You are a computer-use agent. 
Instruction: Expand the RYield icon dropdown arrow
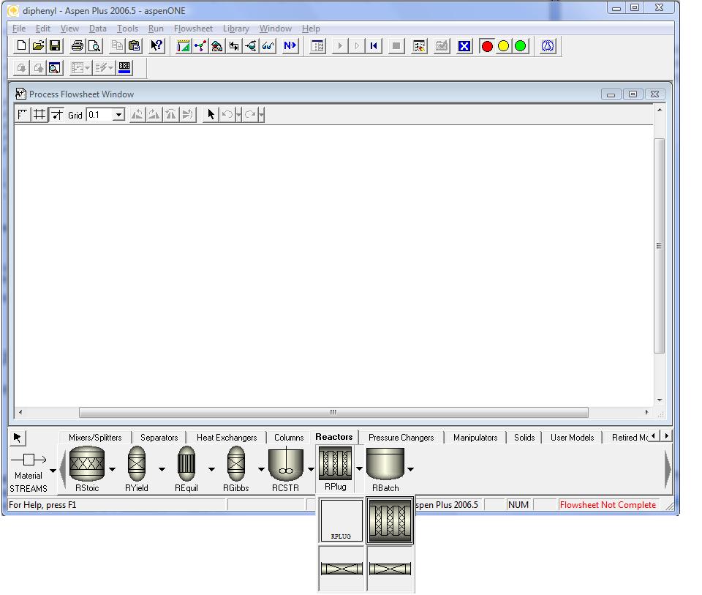pos(162,469)
